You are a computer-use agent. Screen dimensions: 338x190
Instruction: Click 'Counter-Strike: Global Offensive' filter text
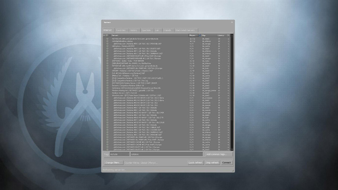(141, 163)
